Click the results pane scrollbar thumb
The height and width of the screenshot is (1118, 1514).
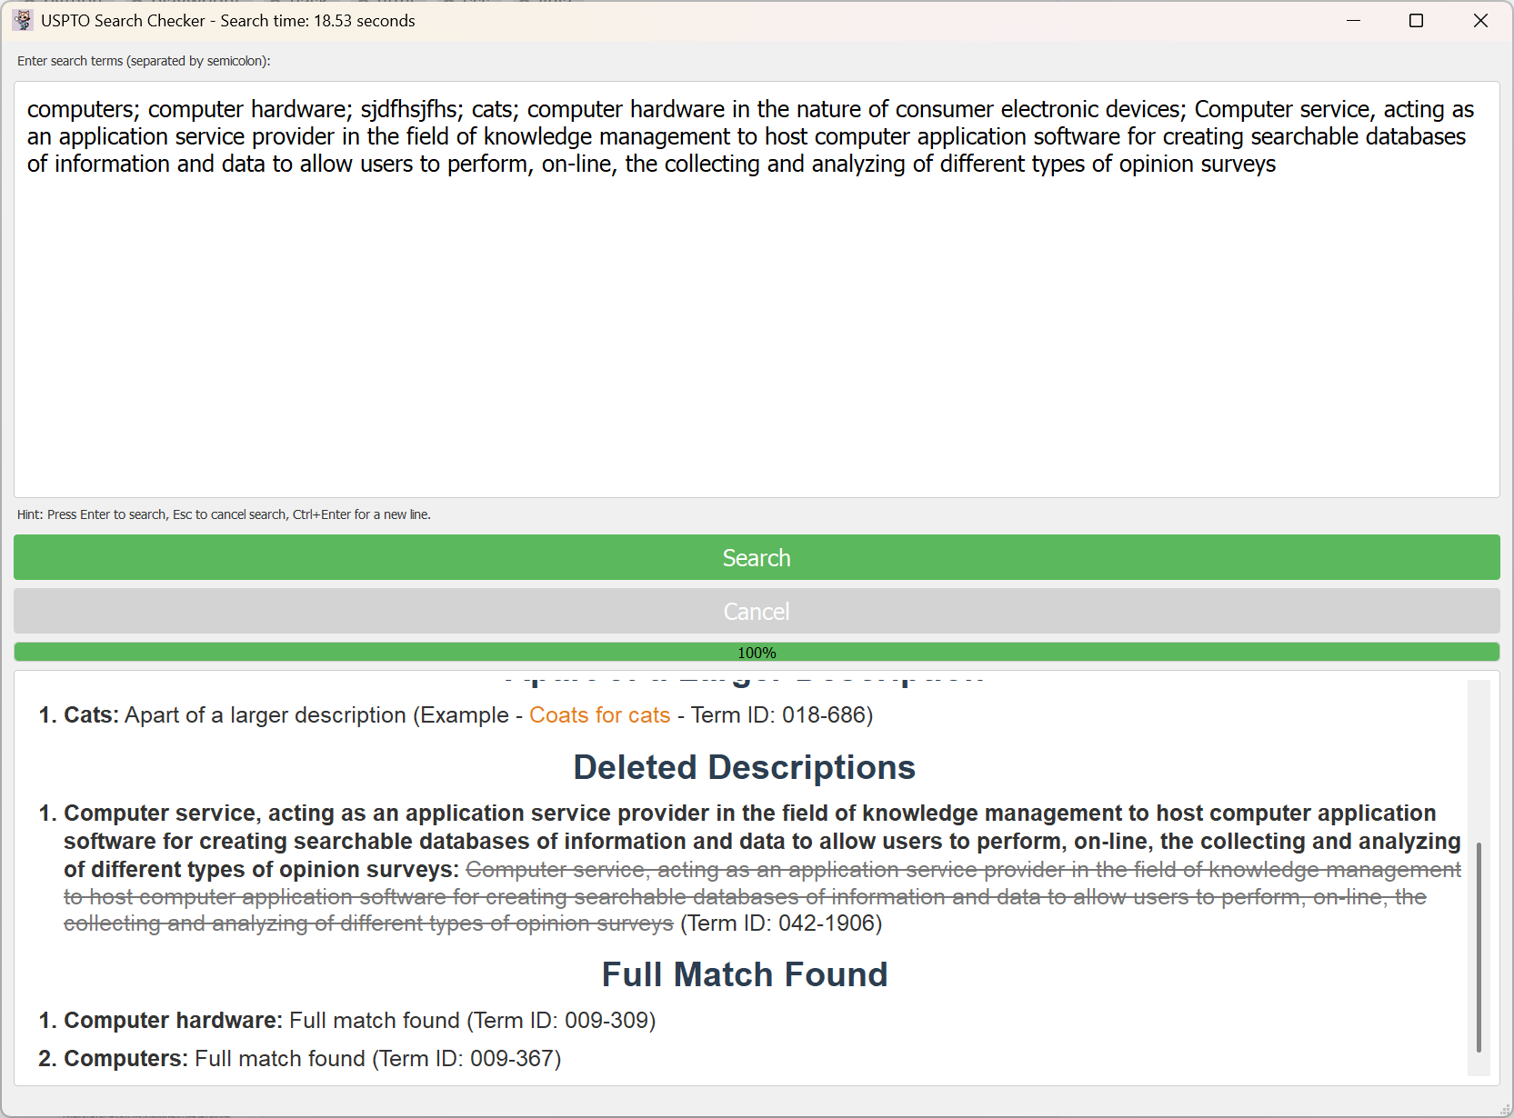[x=1479, y=946]
